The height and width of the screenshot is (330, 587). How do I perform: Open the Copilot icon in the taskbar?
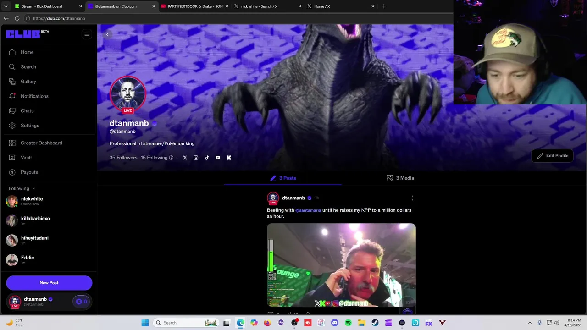pyautogui.click(x=254, y=323)
